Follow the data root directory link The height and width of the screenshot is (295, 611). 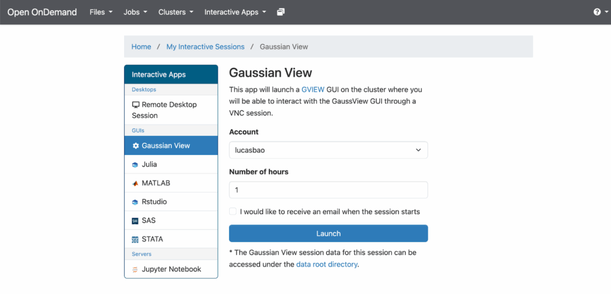pyautogui.click(x=326, y=264)
